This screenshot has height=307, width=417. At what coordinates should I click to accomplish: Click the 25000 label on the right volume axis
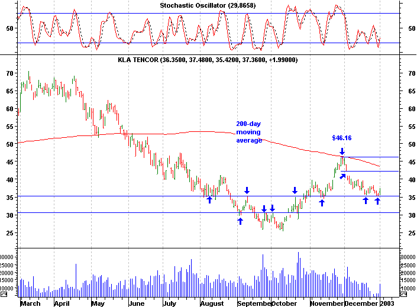[x=408, y=265]
